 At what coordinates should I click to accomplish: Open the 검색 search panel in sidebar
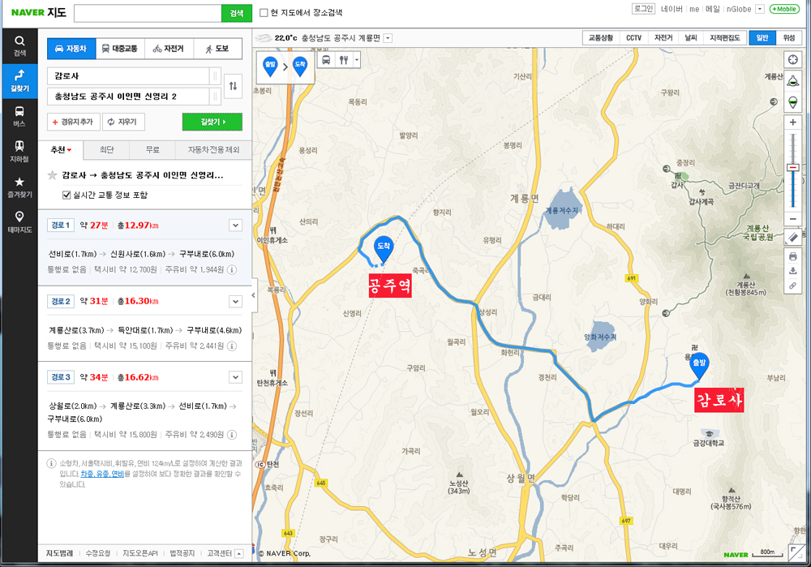click(x=19, y=46)
